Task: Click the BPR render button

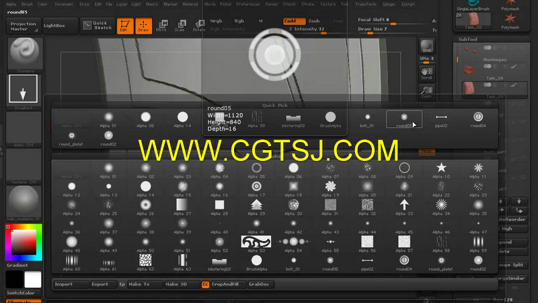Action: 426,46
